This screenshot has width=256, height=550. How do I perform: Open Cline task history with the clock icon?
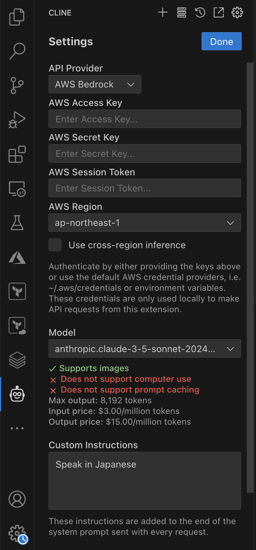click(x=200, y=12)
